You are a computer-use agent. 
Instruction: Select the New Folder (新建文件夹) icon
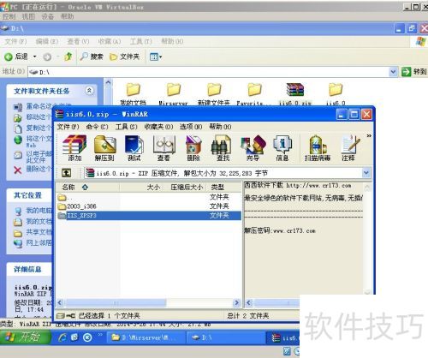214,94
